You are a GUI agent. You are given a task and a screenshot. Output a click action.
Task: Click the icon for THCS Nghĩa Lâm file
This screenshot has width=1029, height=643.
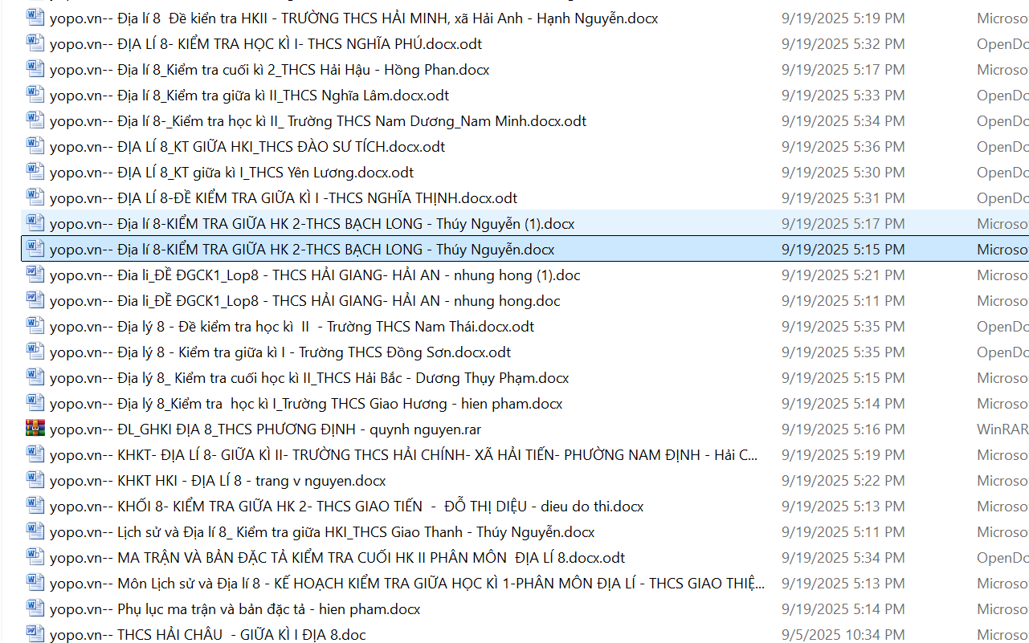coord(35,95)
